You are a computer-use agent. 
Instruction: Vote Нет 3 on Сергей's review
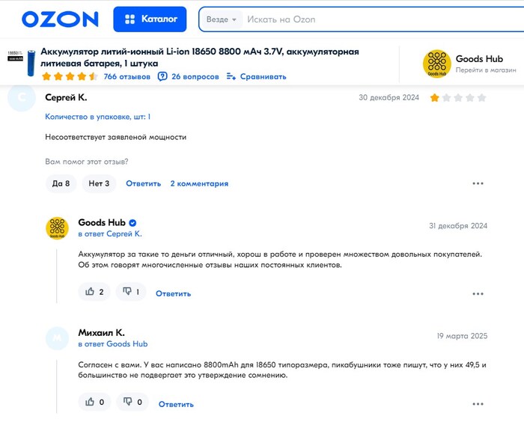click(x=99, y=183)
